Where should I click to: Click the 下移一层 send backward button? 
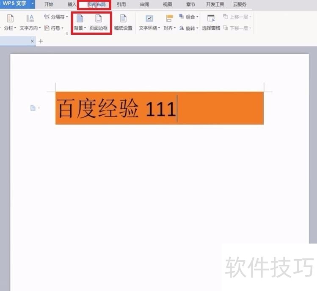click(x=237, y=28)
